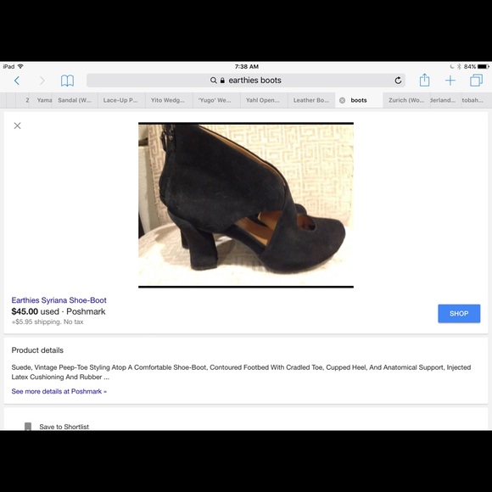Close the active boots tab
Viewport: 492px width, 492px height.
click(x=343, y=100)
